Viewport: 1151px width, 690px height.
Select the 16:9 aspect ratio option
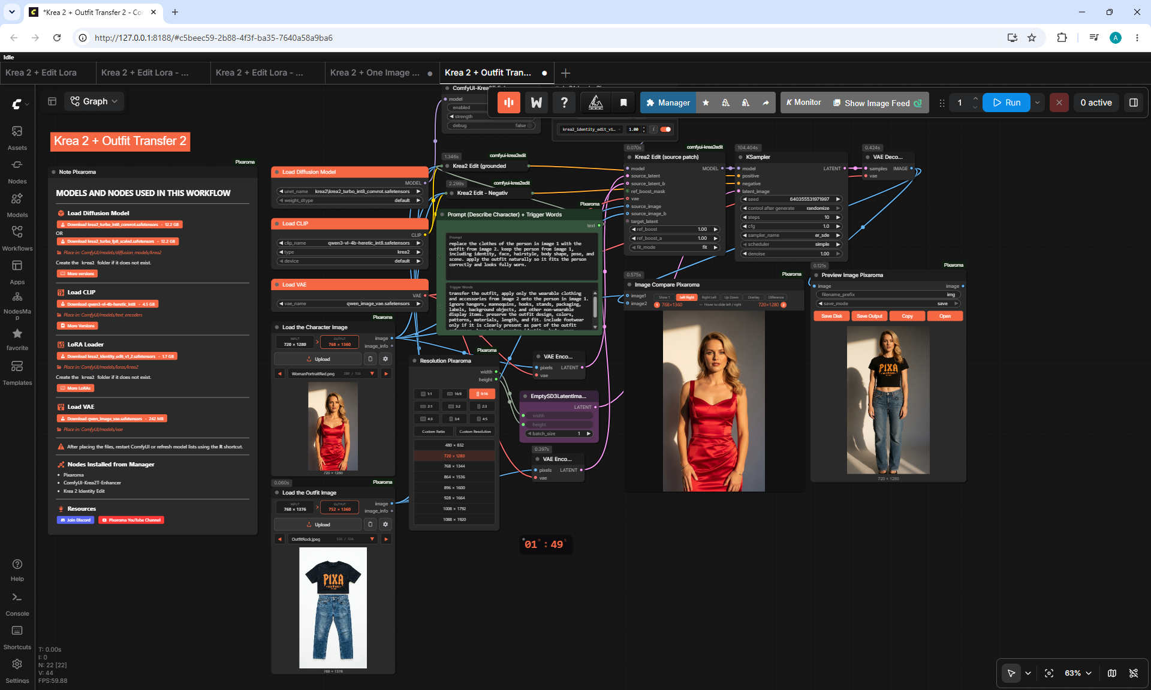(x=456, y=394)
